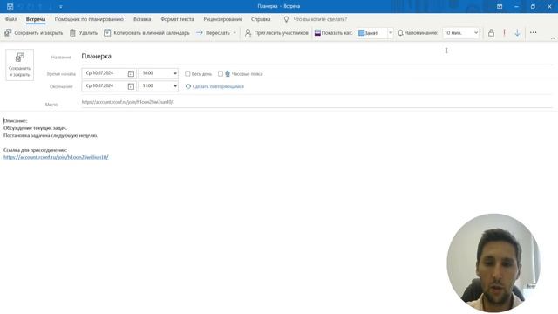Click Сохранить и закрыть in the ribbon

34,33
